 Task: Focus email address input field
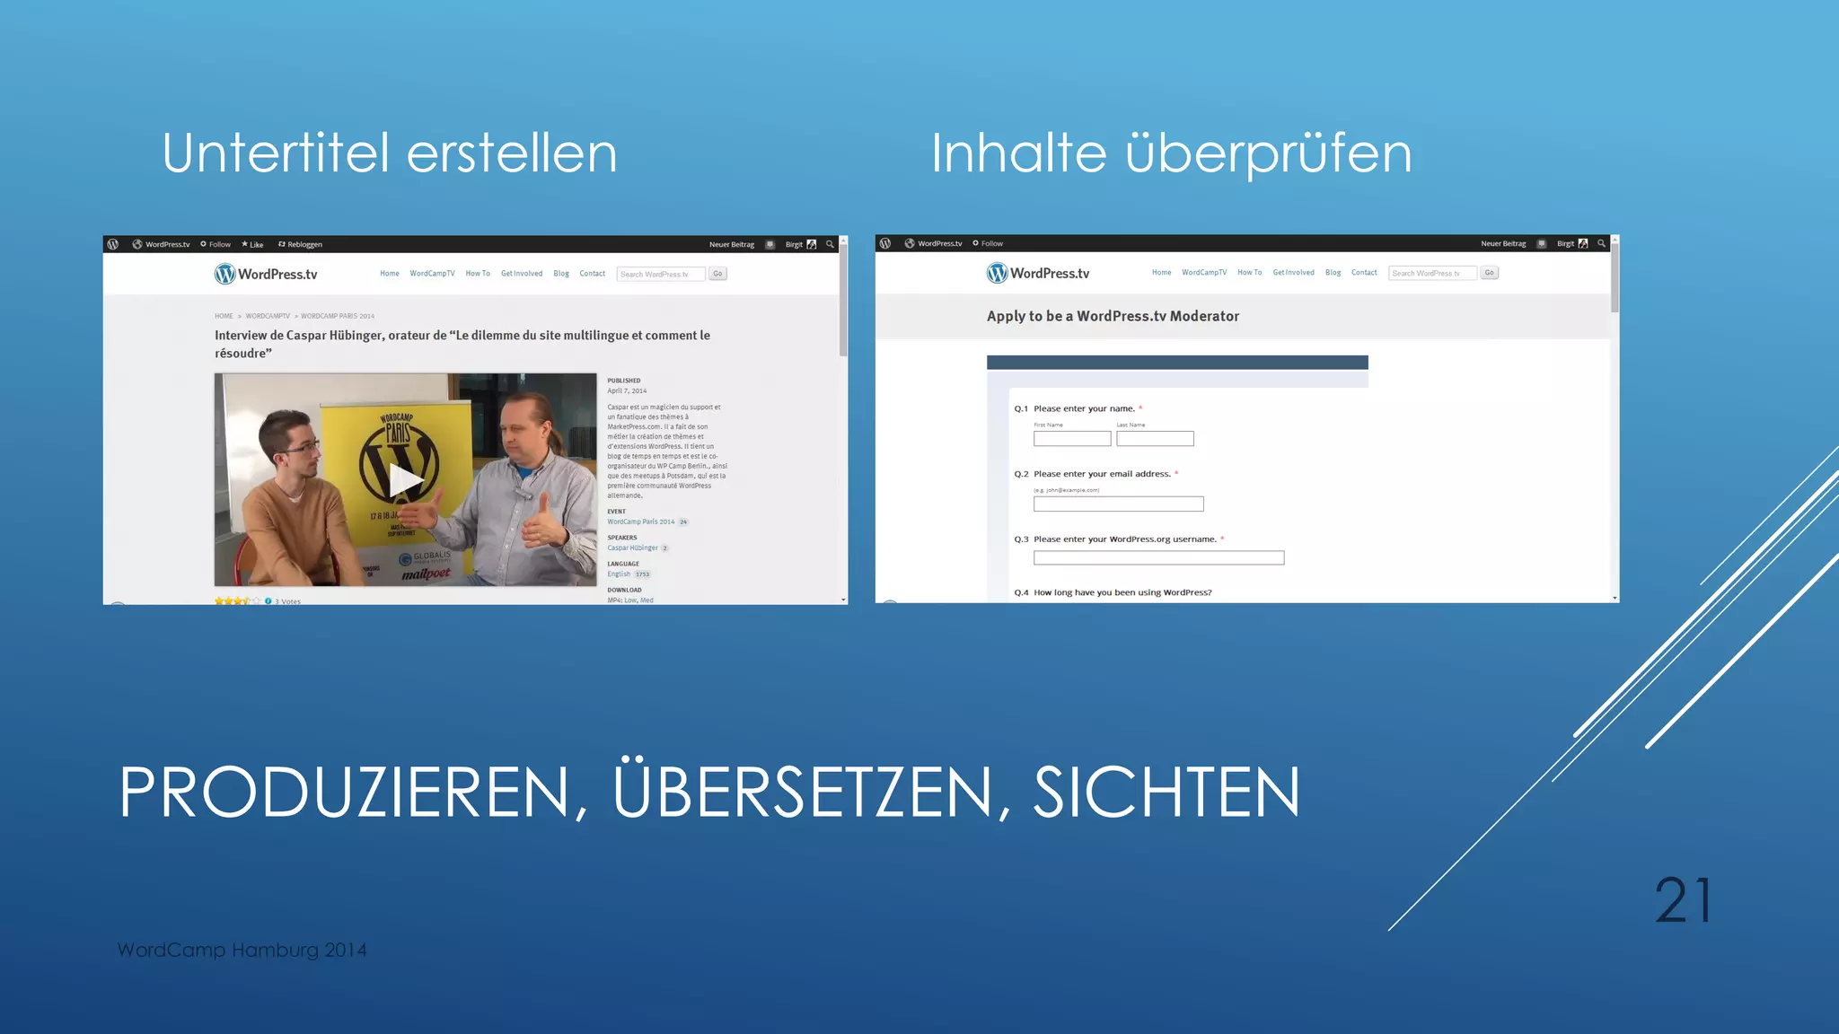(1119, 504)
